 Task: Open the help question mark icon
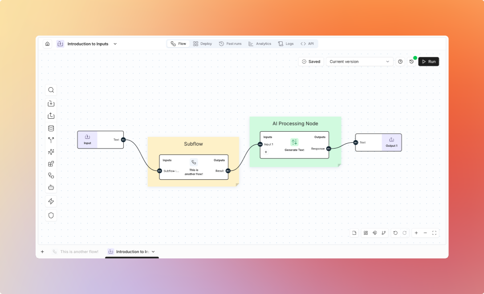tap(400, 62)
